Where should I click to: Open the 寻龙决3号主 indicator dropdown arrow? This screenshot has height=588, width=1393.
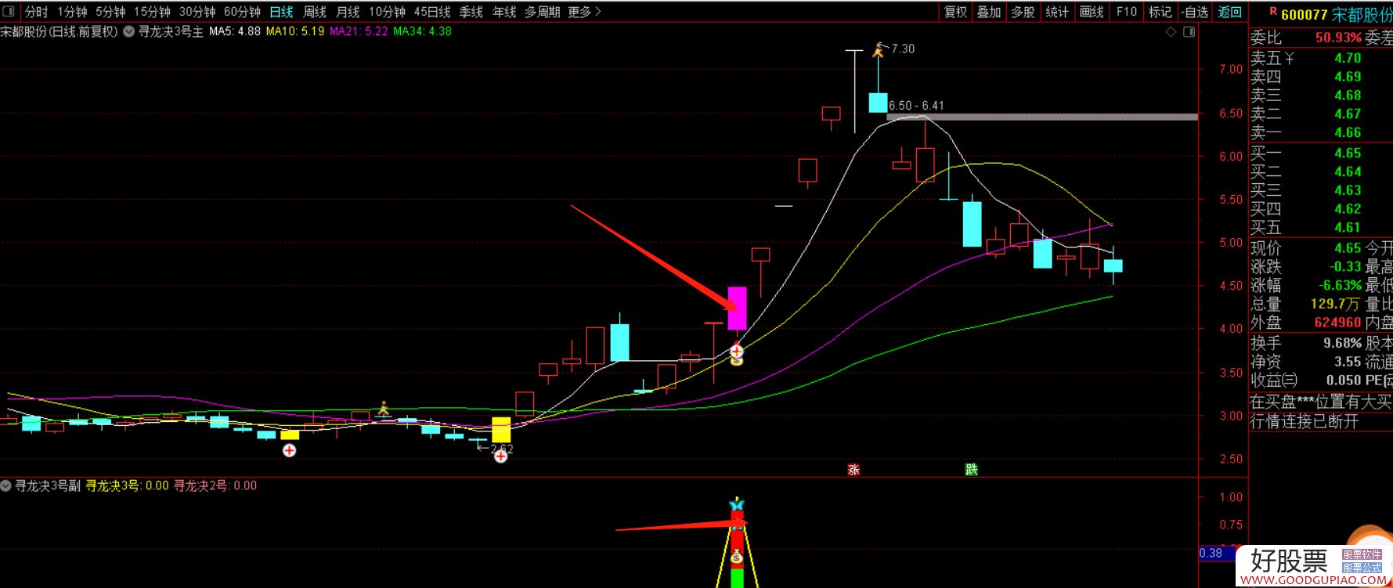128,32
